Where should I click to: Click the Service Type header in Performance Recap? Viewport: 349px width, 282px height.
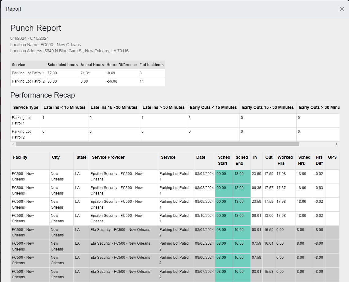pyautogui.click(x=26, y=107)
